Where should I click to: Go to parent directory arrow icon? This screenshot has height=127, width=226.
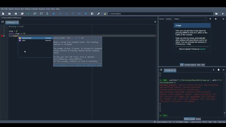223,14
